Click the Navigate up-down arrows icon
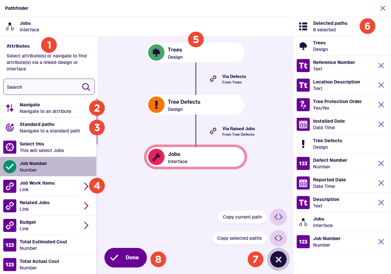 (x=10, y=108)
